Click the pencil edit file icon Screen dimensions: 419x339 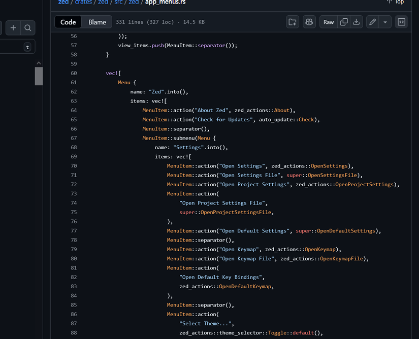373,22
